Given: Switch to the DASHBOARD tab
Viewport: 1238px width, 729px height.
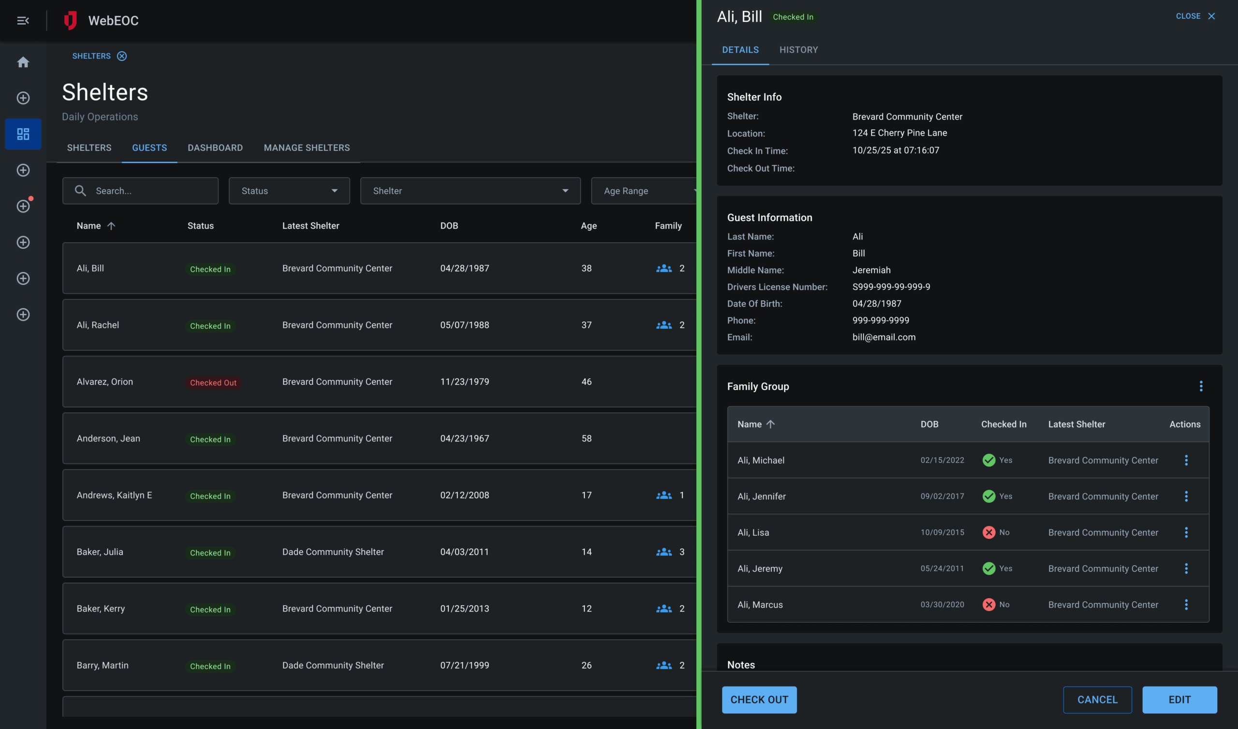Looking at the screenshot, I should coord(215,148).
